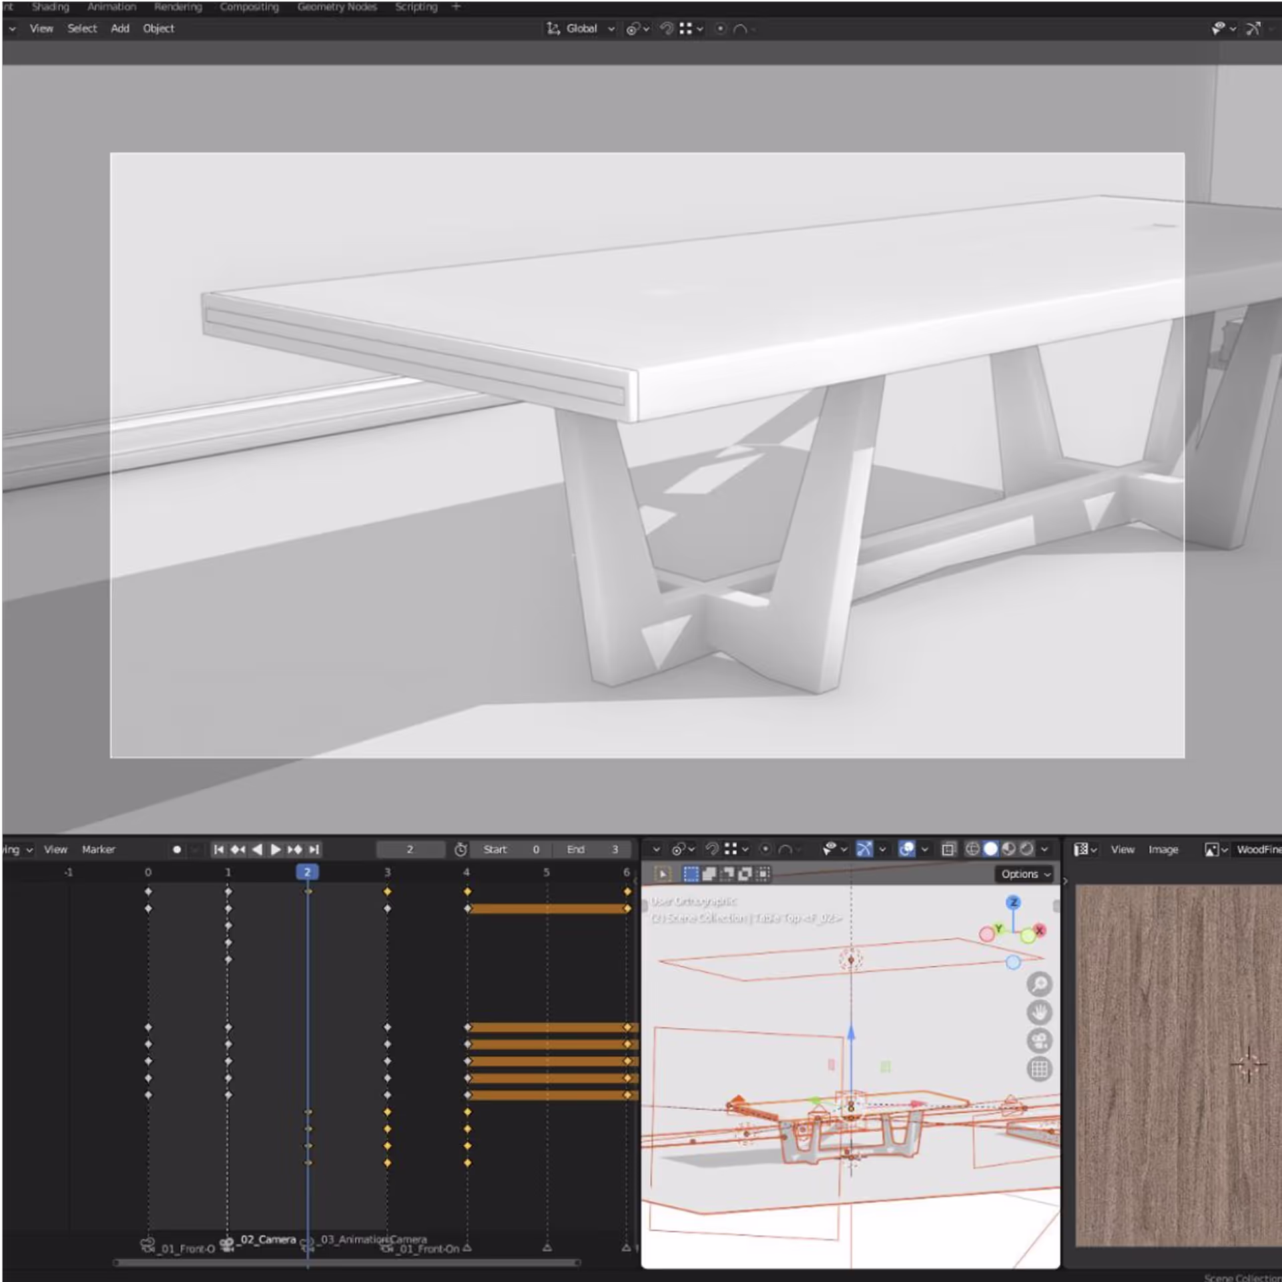The height and width of the screenshot is (1282, 1282).
Task: Open the Options dropdown in the viewport
Action: [1025, 874]
